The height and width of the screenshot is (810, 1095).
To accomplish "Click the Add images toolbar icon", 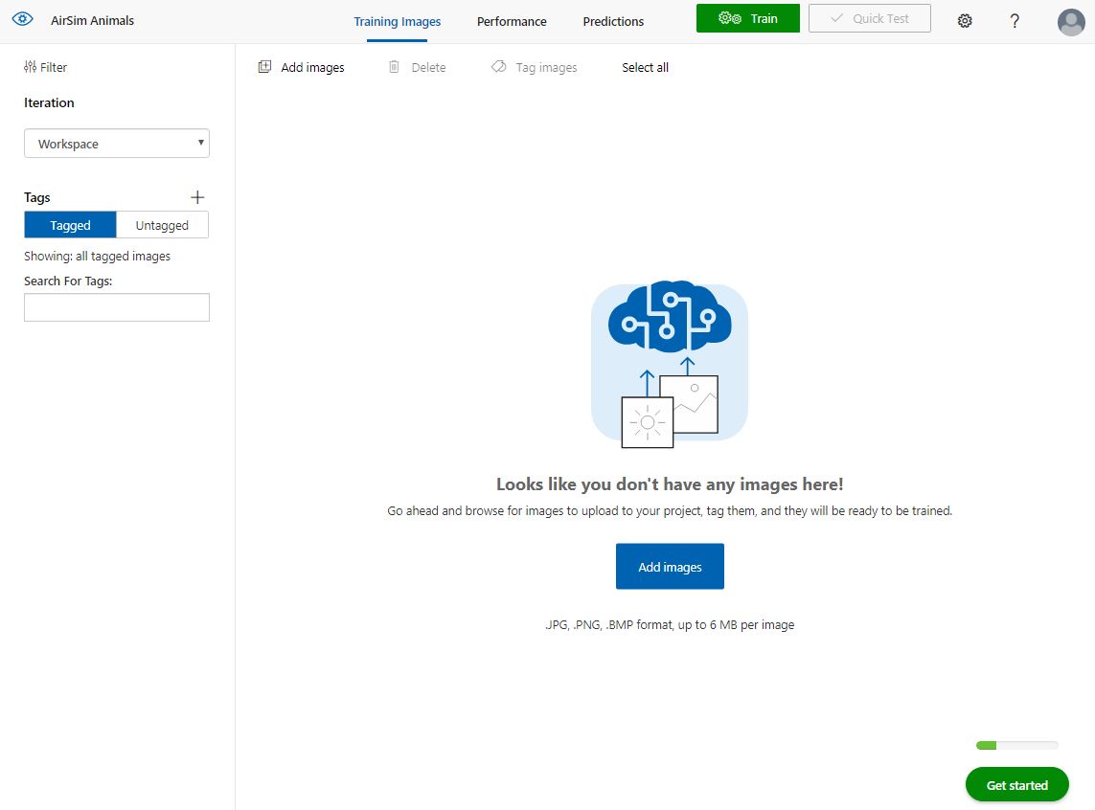I will [264, 67].
